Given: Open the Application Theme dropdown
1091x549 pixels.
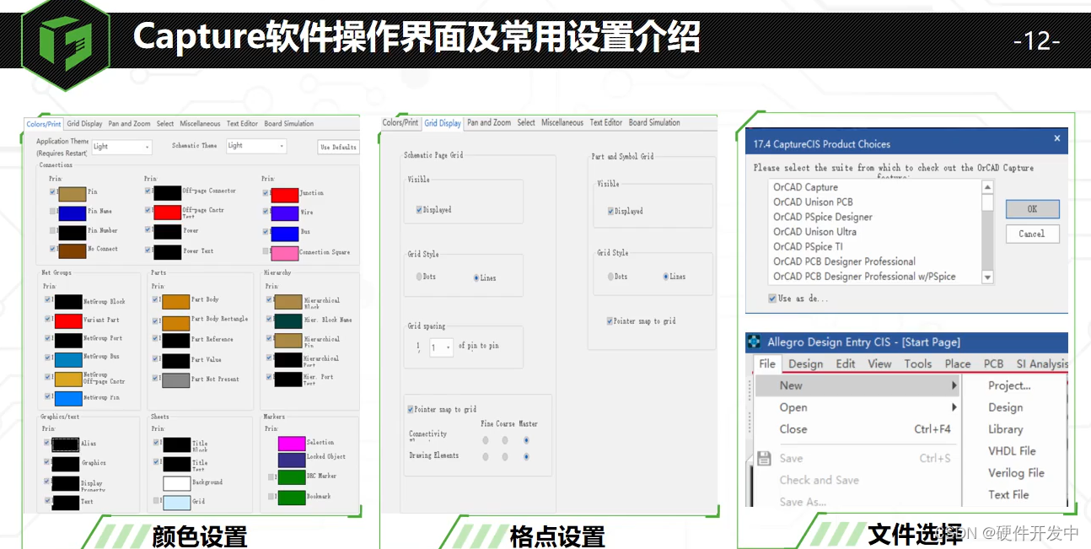Looking at the screenshot, I should click(x=121, y=147).
